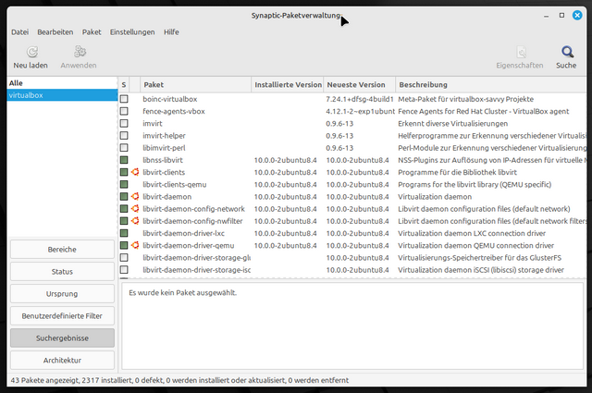The image size is (592, 393).
Task: Select the libvirt-daemon-driver-storage-gluster row name
Action: [x=196, y=257]
